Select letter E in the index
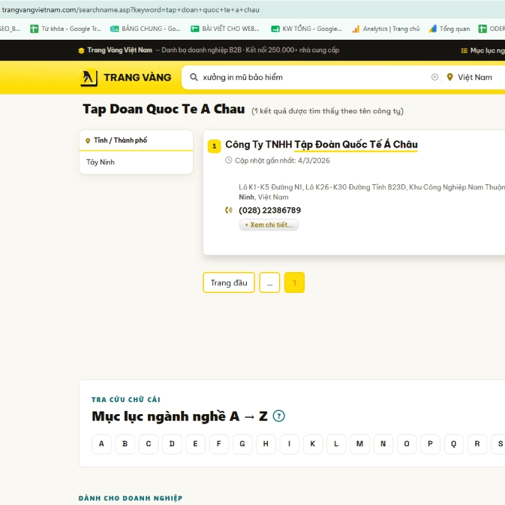505x505 pixels. pos(196,444)
